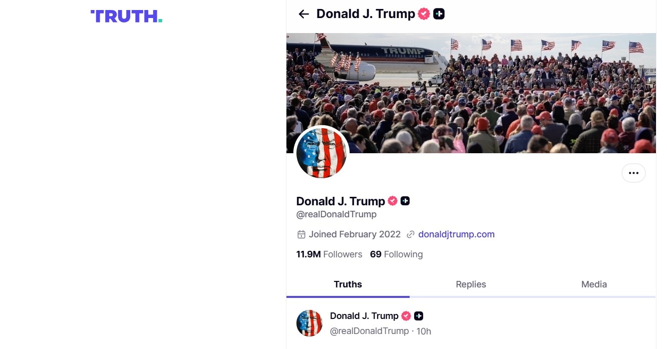Screen dimensions: 667x349
Task: Open the three-dot profile options menu
Action: [x=633, y=173]
